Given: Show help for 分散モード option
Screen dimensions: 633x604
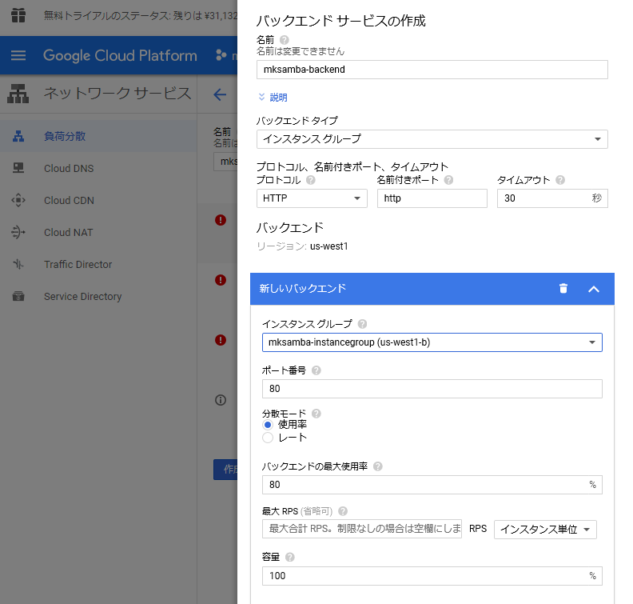Looking at the screenshot, I should click(x=316, y=414).
